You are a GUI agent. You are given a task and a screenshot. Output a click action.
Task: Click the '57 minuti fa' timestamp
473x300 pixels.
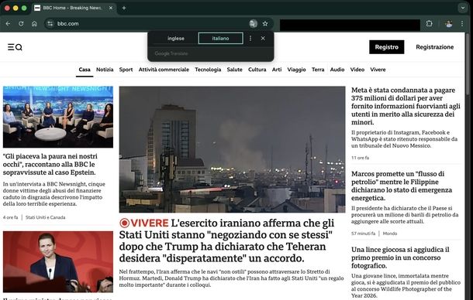tap(363, 234)
